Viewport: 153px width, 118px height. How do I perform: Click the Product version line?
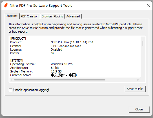click(x=52, y=42)
